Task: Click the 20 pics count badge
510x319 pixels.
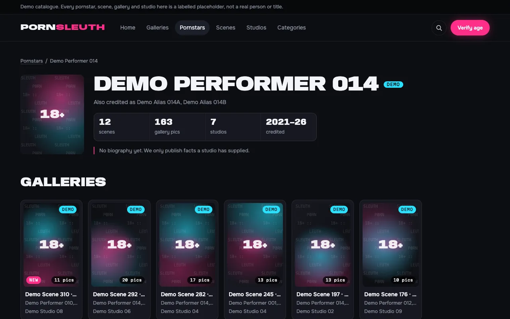Action: [x=132, y=280]
